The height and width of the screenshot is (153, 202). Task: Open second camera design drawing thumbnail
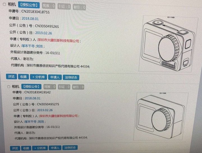click(161, 116)
